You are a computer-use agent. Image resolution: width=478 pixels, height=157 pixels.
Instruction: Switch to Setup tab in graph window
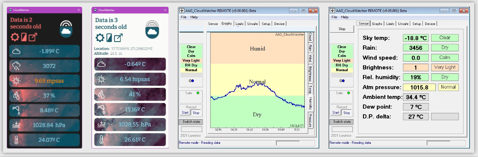click(266, 24)
